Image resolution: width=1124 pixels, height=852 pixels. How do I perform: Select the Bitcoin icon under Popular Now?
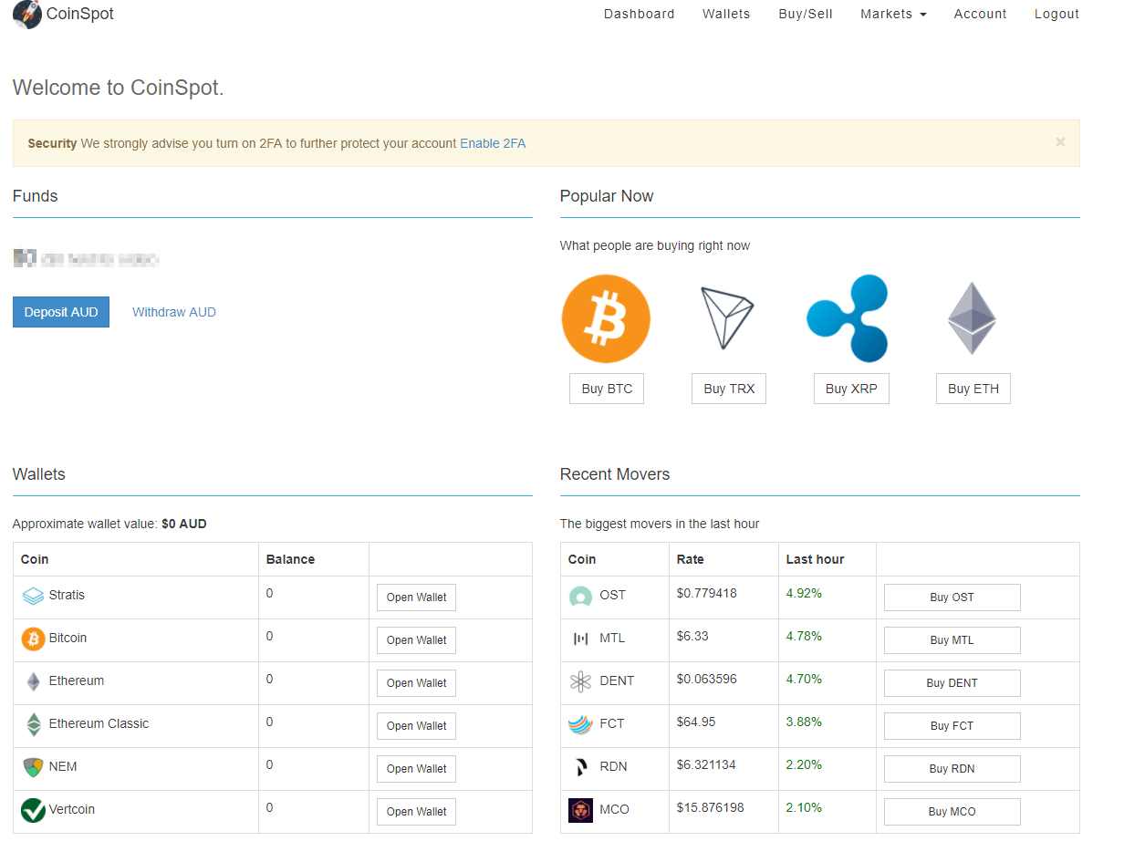pos(606,318)
